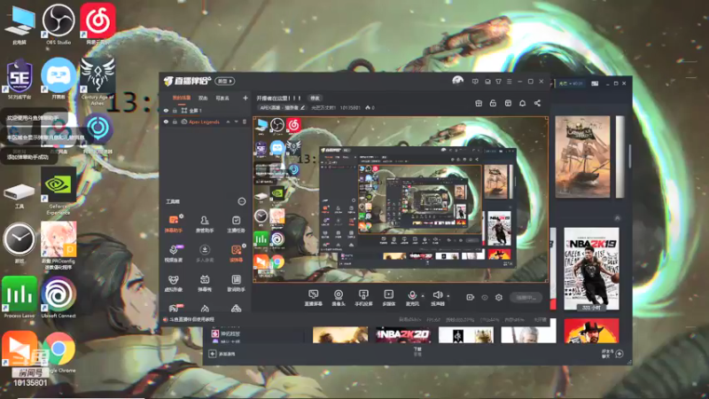
Task: Toggle the preview eye icon beside the gear
Action: 484,297
